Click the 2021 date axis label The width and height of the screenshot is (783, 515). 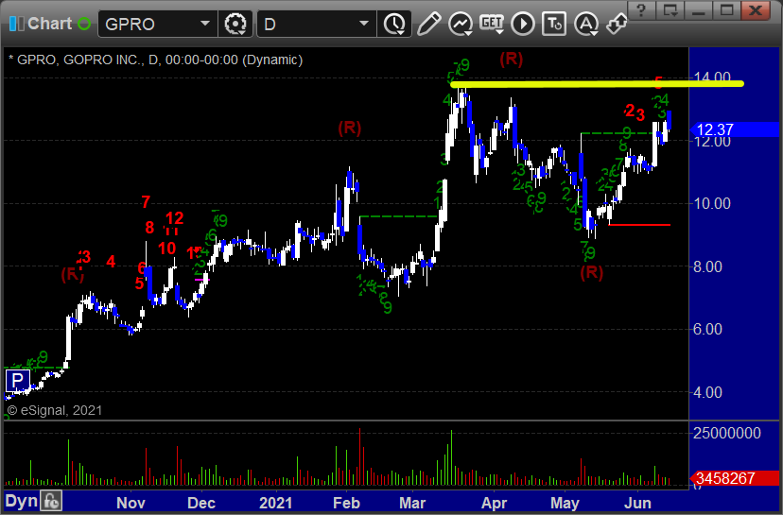point(274,503)
